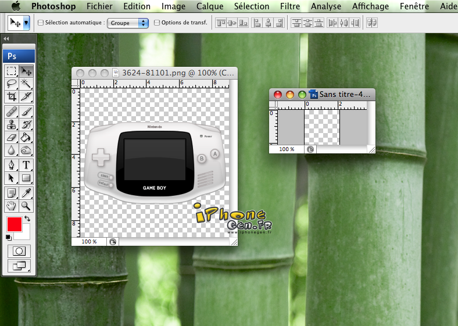Viewport: 458px width, 326px height.
Task: Select the Lasso tool
Action: point(12,84)
